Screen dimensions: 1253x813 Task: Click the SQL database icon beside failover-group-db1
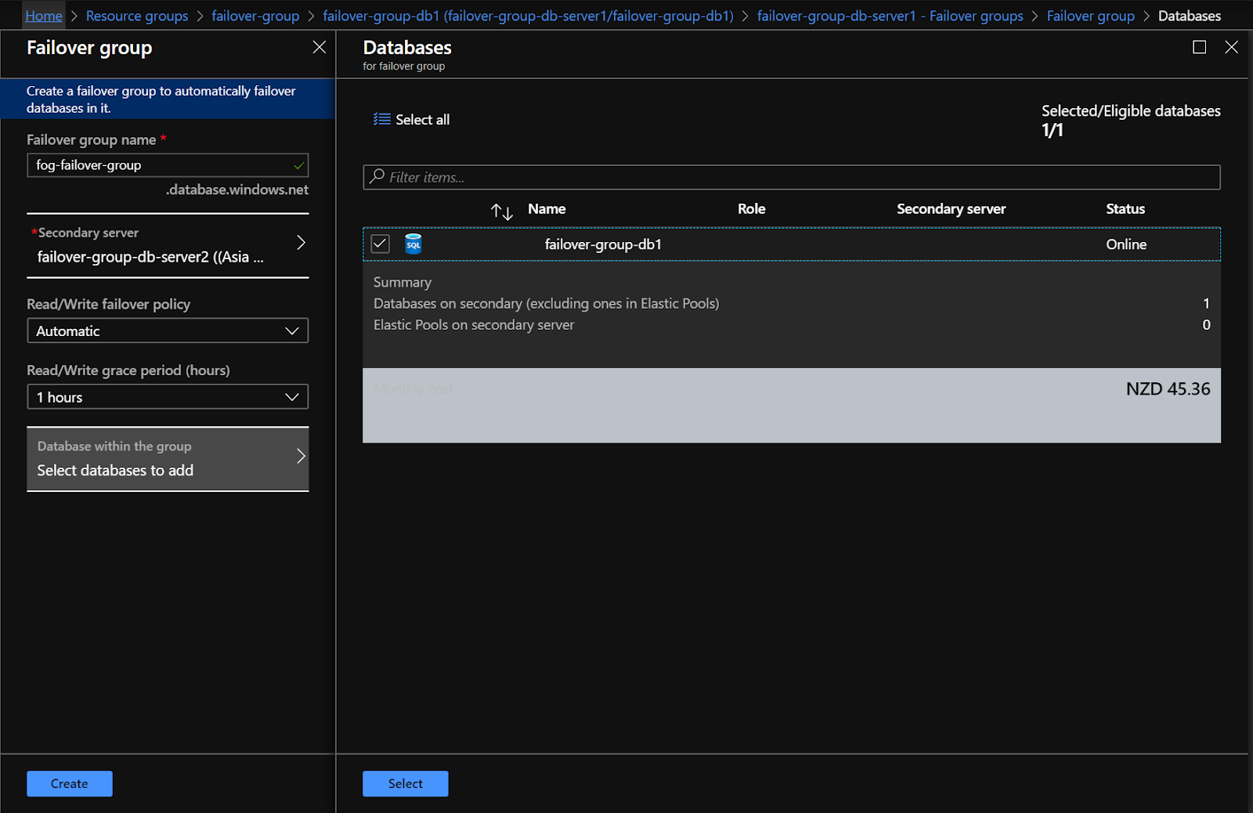point(413,244)
